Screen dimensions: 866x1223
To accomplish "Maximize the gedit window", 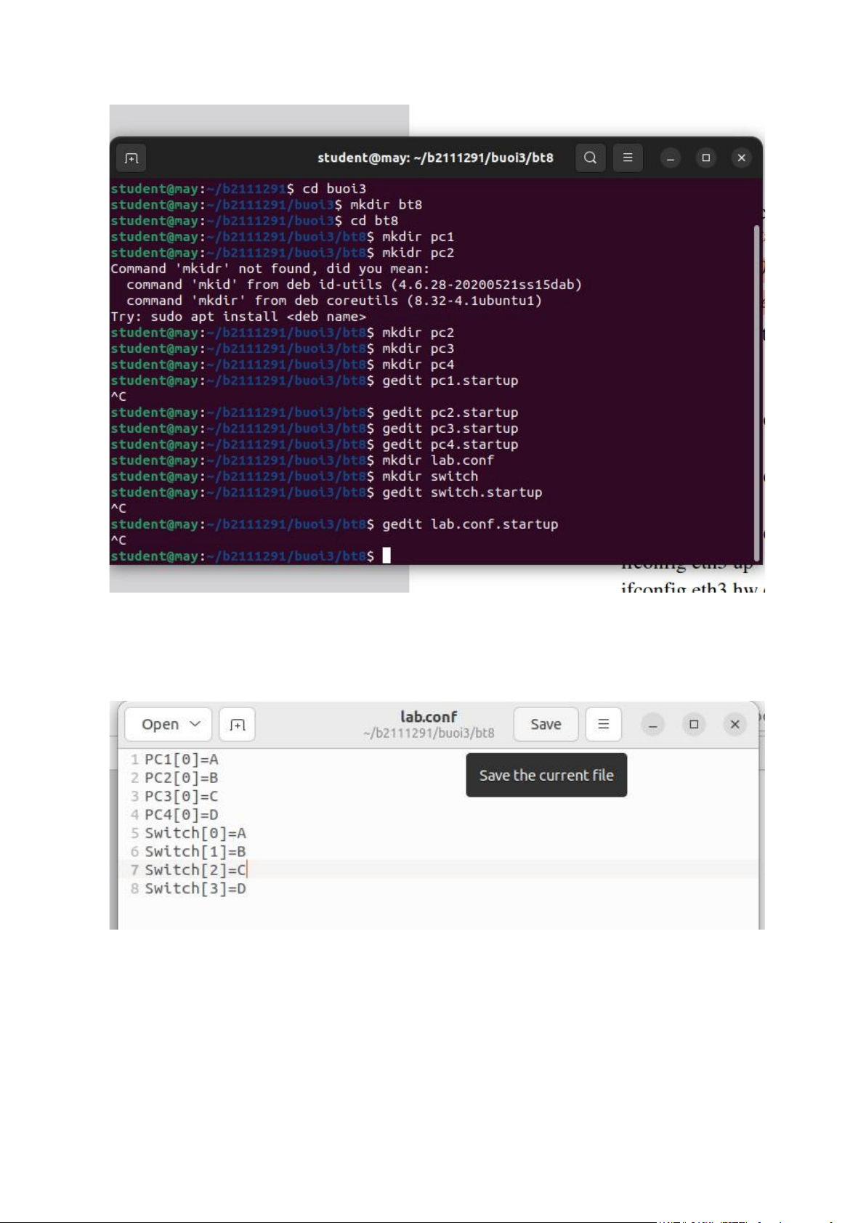I will click(694, 725).
